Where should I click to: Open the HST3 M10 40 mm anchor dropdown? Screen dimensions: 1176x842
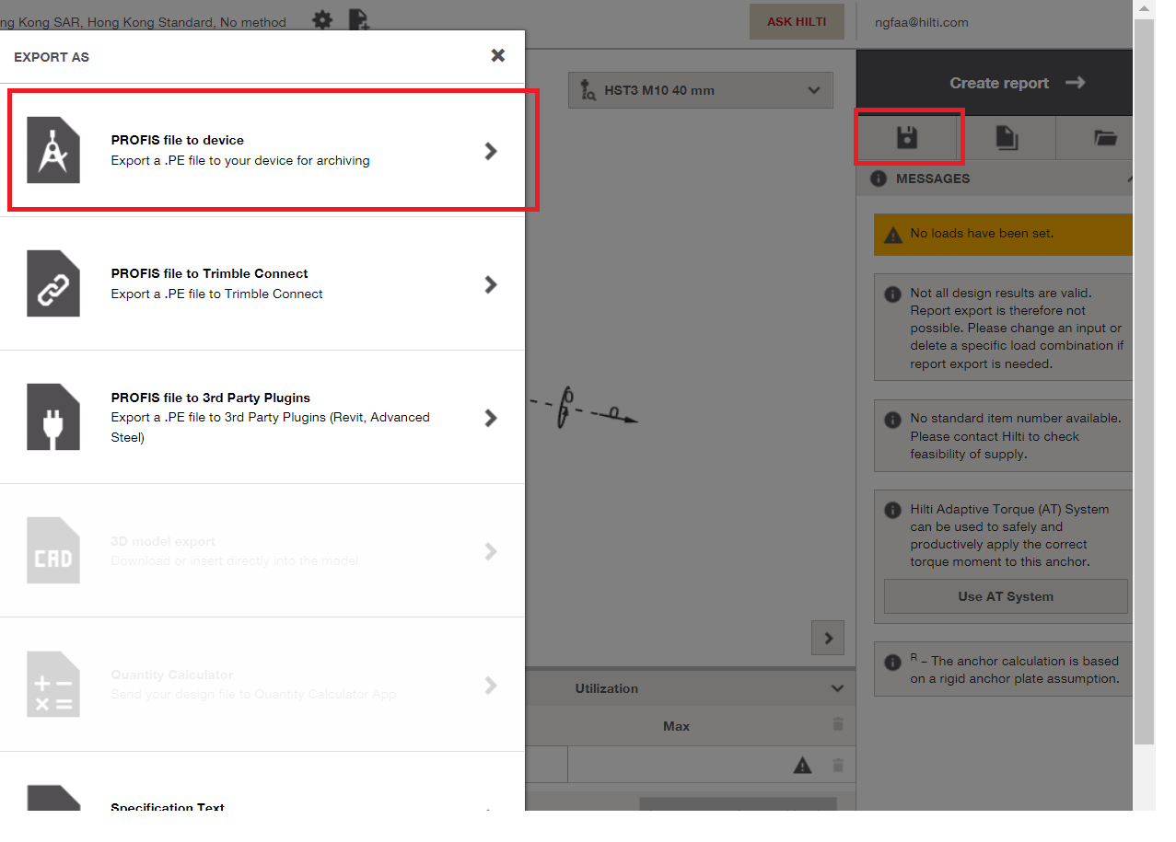pos(813,89)
